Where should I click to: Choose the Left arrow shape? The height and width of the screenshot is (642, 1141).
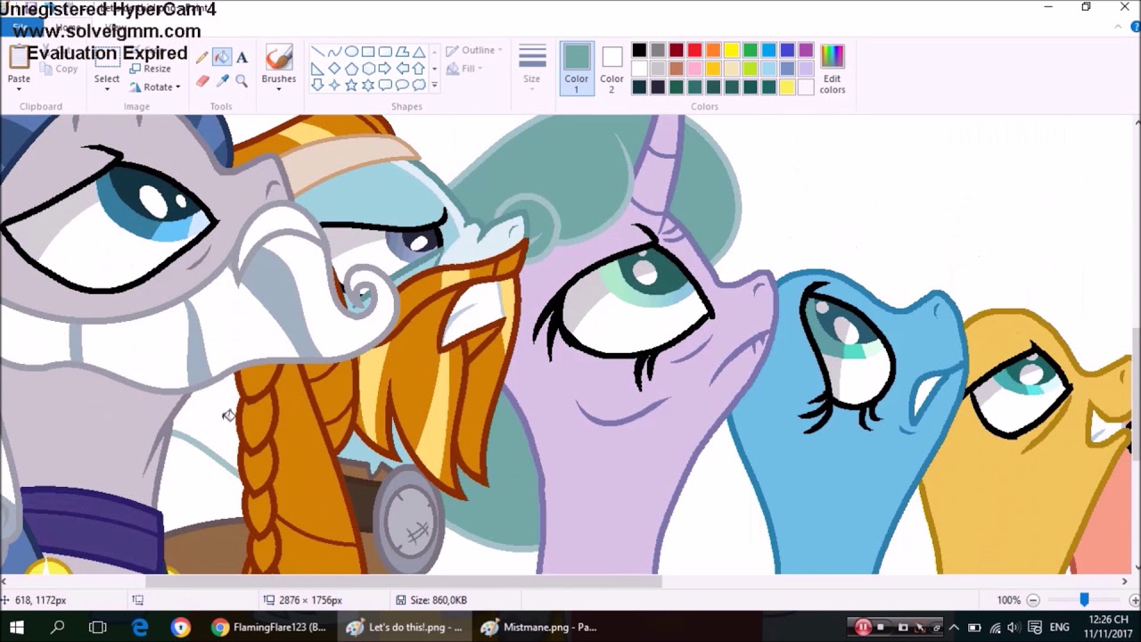pos(402,69)
